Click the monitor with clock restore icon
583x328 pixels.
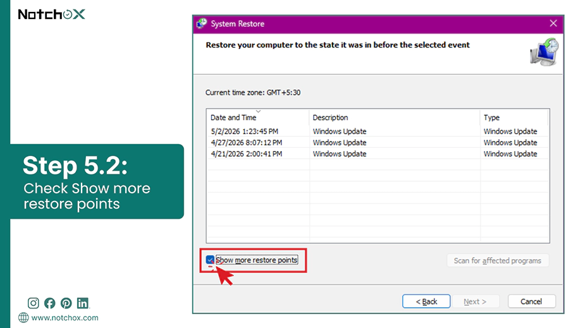[544, 52]
